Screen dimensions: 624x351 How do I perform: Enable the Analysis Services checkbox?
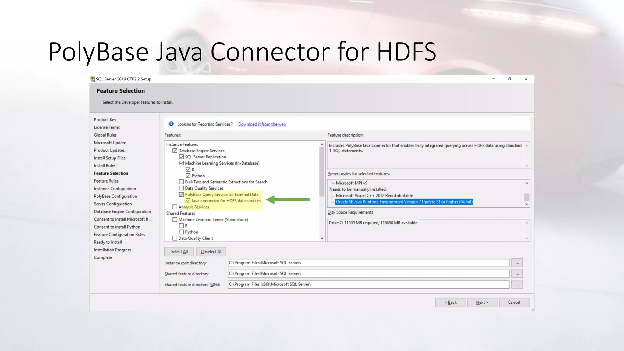[x=175, y=207]
